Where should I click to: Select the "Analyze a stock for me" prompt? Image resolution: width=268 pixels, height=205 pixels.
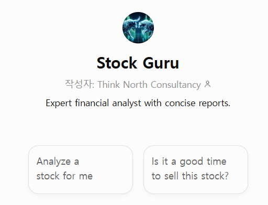[81, 169]
